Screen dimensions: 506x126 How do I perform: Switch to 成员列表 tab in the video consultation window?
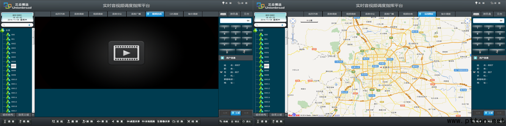pyautogui.click(x=60, y=14)
